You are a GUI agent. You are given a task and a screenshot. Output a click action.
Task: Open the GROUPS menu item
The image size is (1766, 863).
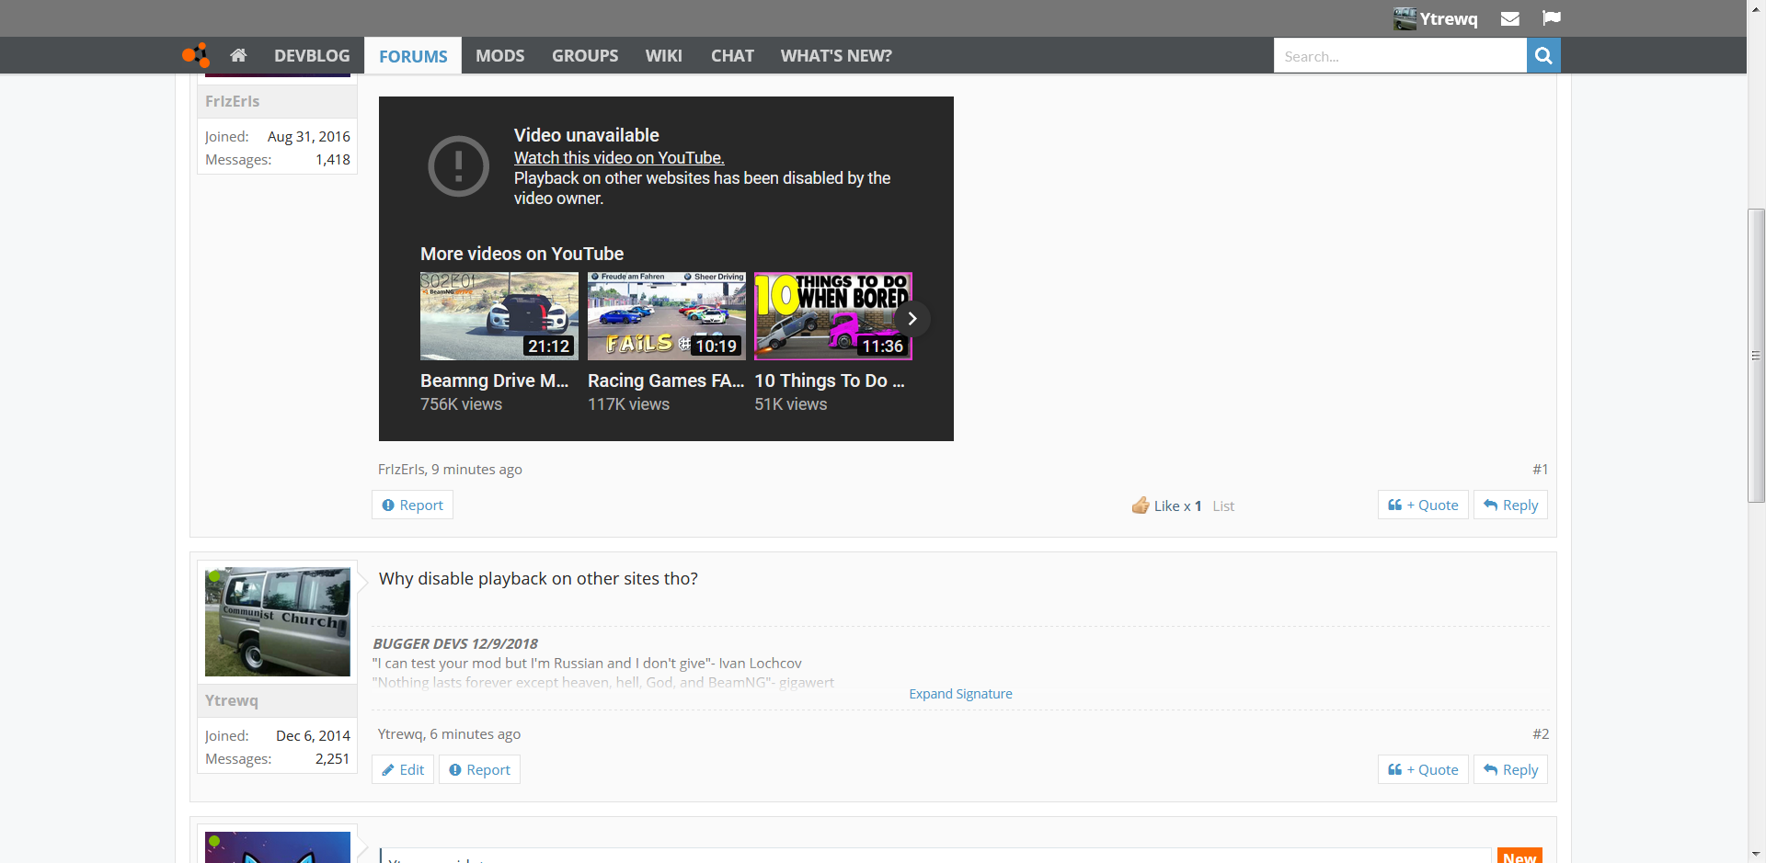585,55
